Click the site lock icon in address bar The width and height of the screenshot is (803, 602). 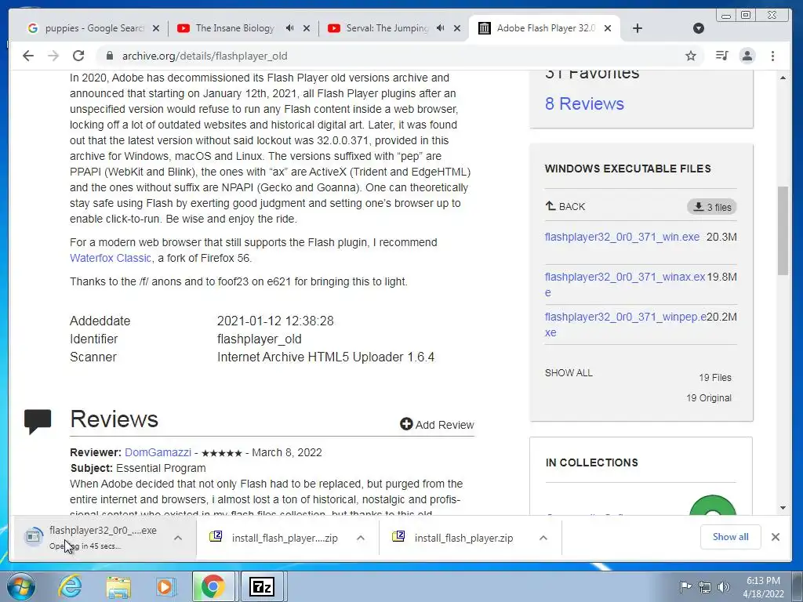(x=109, y=56)
